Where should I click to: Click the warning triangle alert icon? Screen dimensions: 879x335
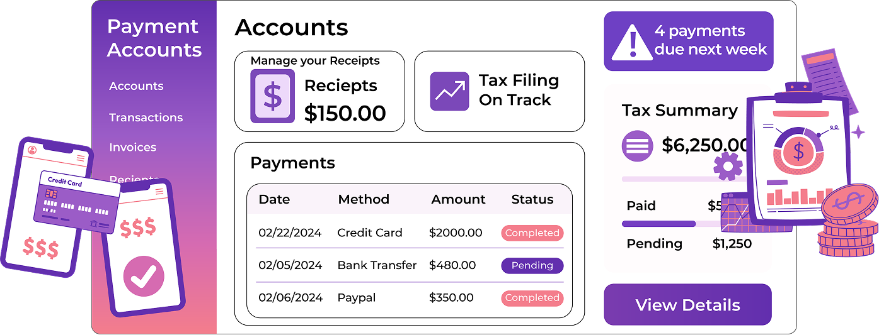click(x=631, y=41)
